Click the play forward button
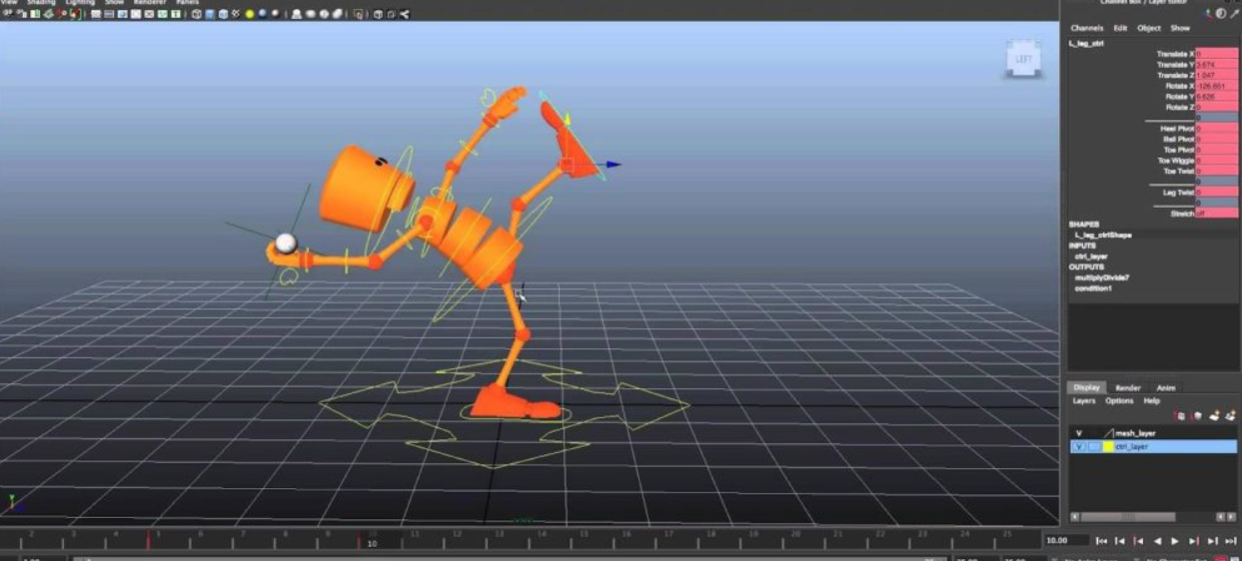This screenshot has height=561, width=1242. tap(1175, 541)
